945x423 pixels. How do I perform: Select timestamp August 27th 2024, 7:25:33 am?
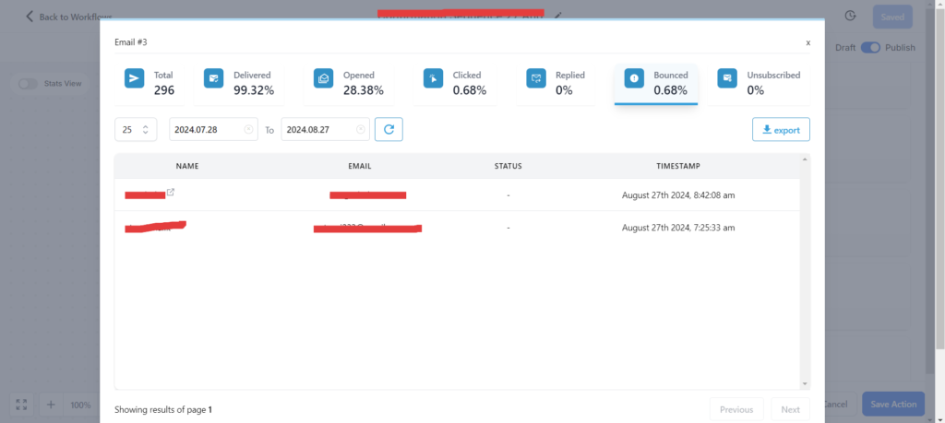click(x=678, y=228)
